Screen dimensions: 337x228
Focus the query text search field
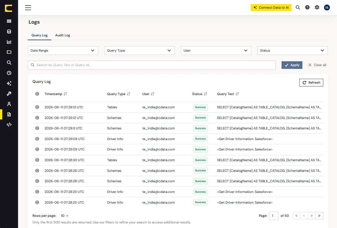(152, 65)
